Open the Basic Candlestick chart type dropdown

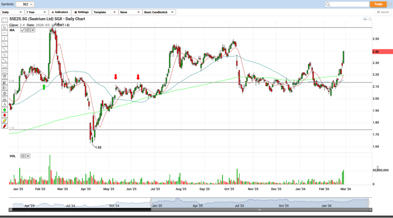(159, 12)
